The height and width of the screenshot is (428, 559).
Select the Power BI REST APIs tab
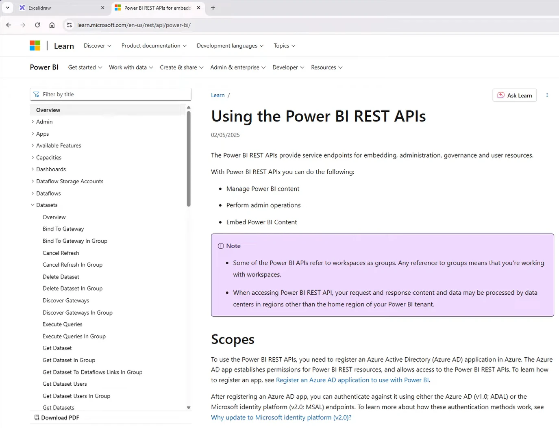158,8
